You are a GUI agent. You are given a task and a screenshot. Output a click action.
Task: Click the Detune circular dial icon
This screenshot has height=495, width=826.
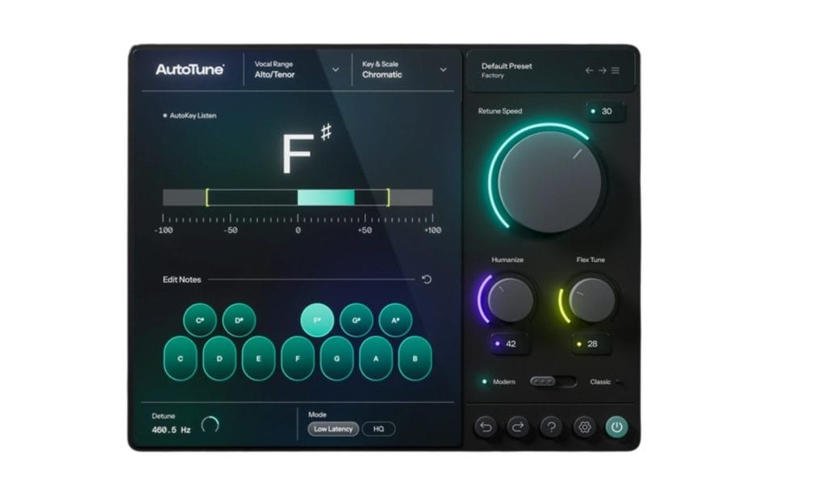(210, 425)
